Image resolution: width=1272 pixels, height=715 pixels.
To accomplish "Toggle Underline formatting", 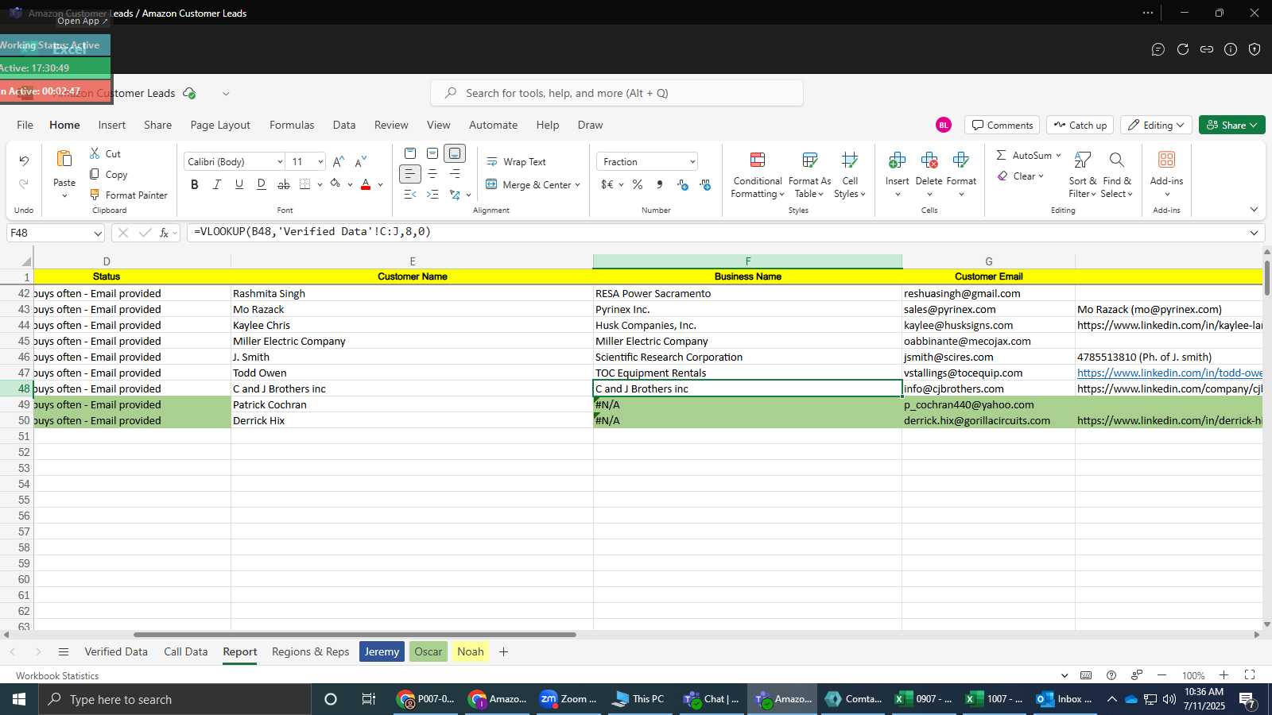I will coord(238,184).
